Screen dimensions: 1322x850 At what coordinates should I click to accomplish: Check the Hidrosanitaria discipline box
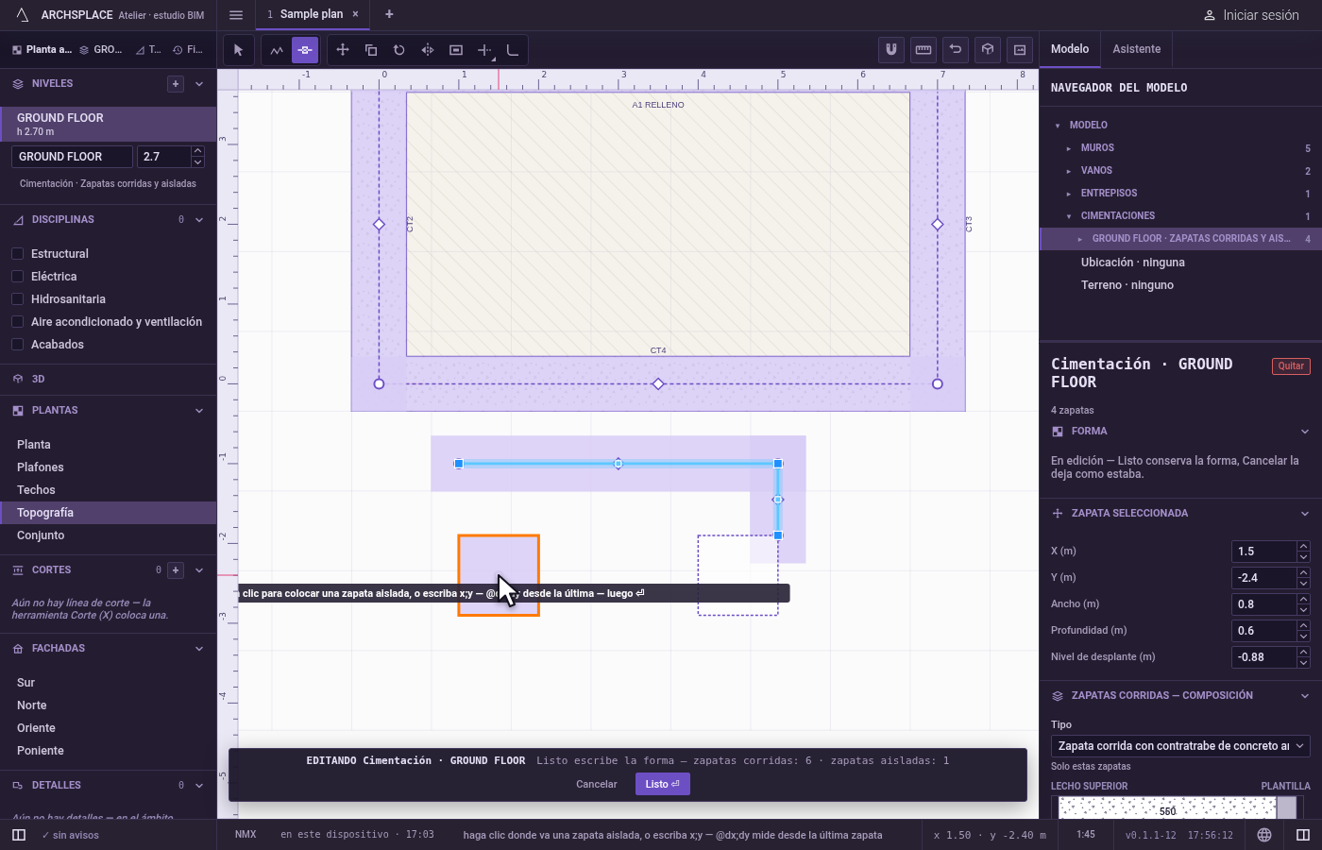[17, 299]
